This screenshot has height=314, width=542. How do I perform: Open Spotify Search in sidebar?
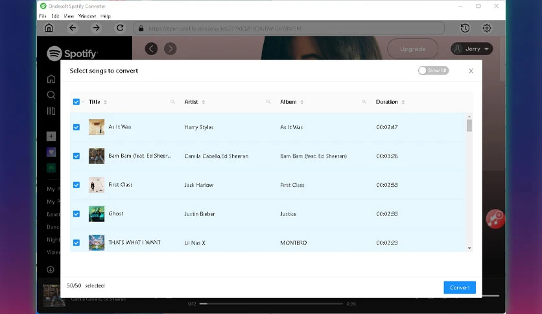[x=51, y=95]
